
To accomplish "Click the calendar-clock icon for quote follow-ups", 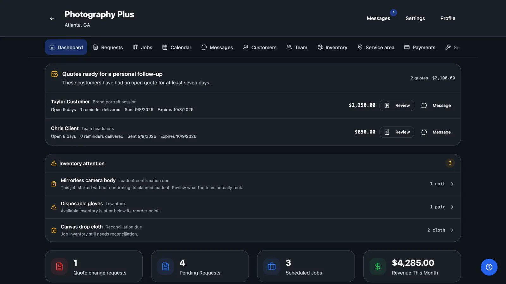I will 54,74.
